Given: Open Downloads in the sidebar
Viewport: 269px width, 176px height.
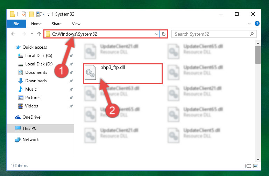Looking at the screenshot, I should (36, 80).
